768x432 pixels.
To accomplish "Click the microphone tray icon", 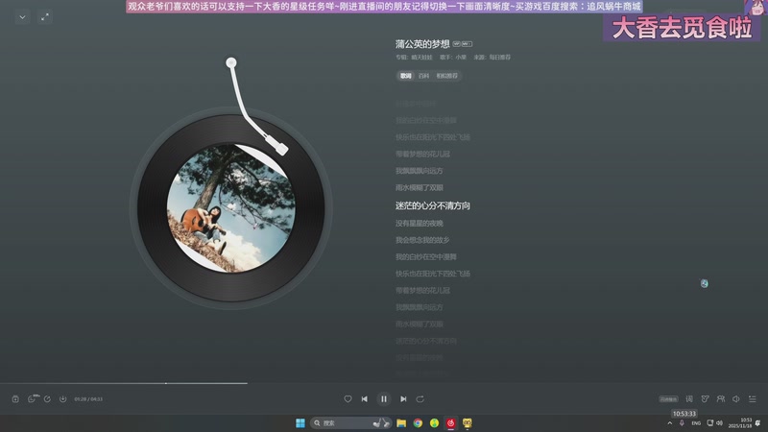I will [x=682, y=423].
